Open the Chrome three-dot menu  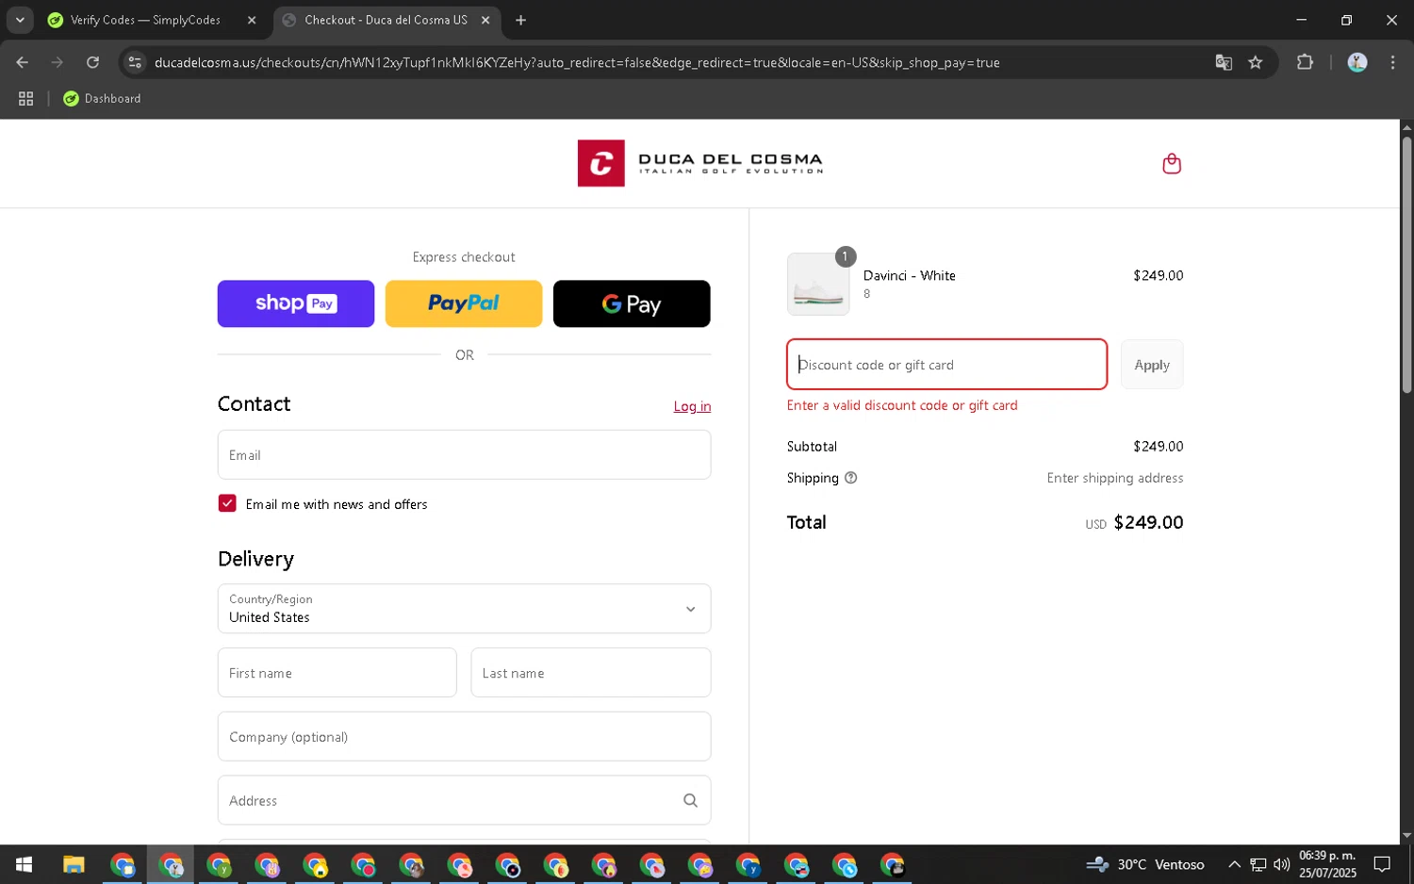click(1392, 62)
